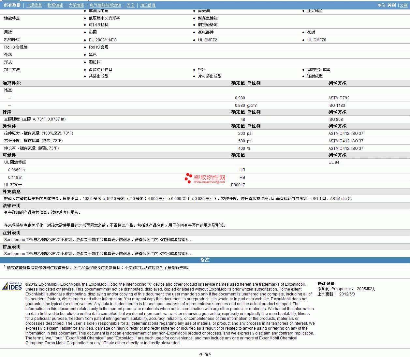Click the <广告> label at page bottom
410x357 pixels.
pos(205,354)
